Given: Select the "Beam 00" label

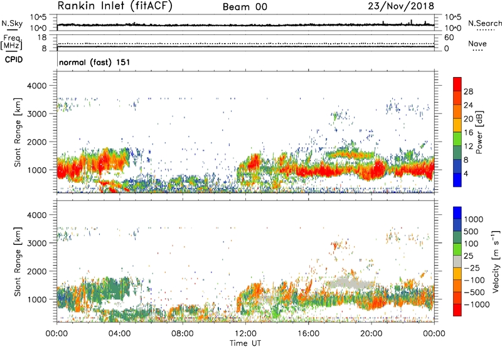Looking at the screenshot, I should 245,7.
